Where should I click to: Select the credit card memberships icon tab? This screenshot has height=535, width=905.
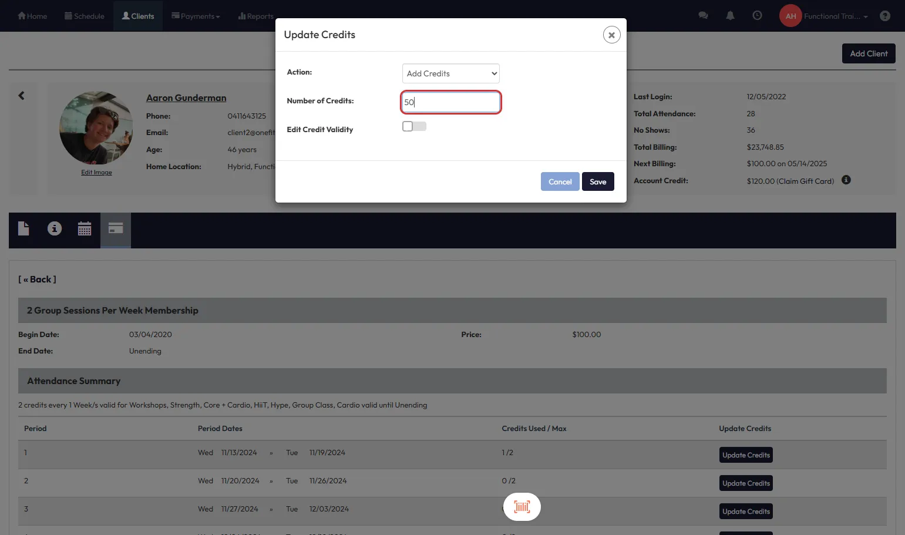(x=116, y=228)
